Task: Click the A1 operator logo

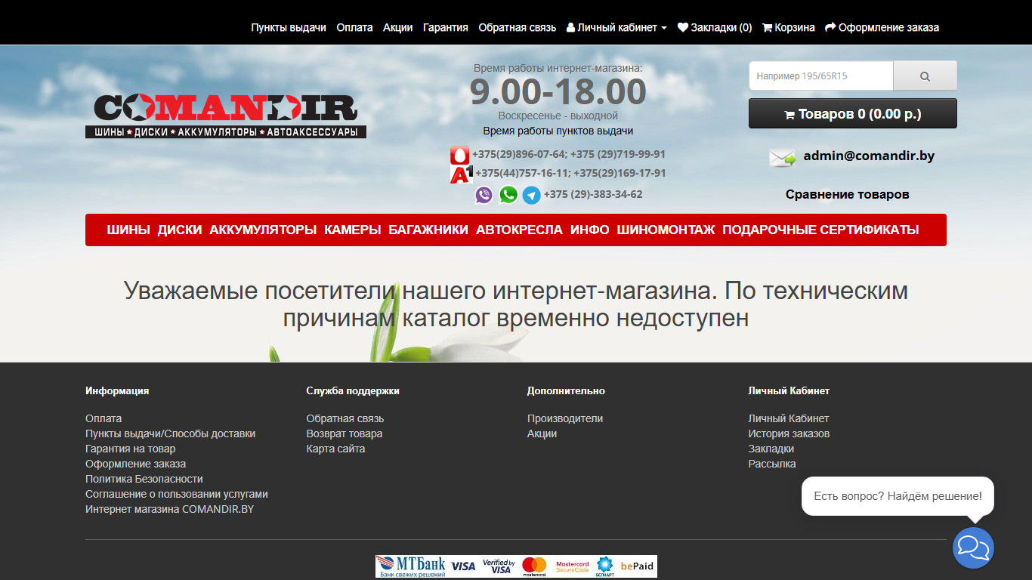Action: click(461, 174)
